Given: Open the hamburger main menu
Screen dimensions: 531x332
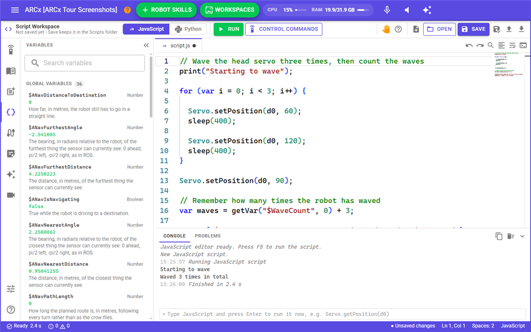Looking at the screenshot, I should 15,10.
